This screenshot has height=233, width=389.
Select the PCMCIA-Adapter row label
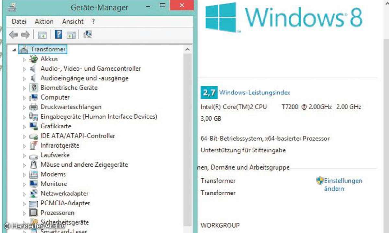(x=65, y=203)
